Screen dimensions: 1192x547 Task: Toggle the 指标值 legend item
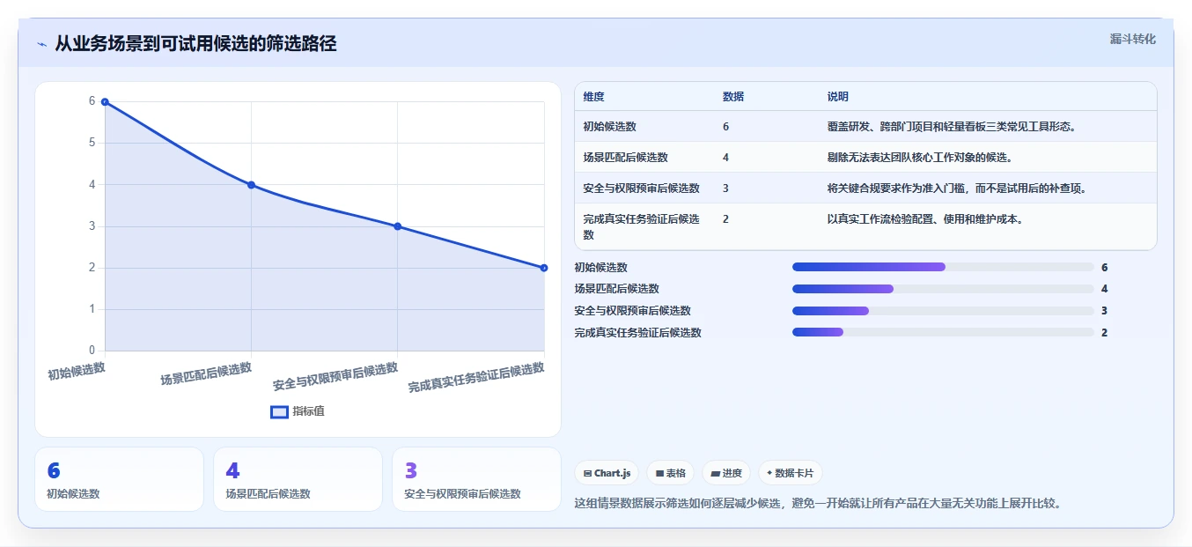tap(298, 411)
